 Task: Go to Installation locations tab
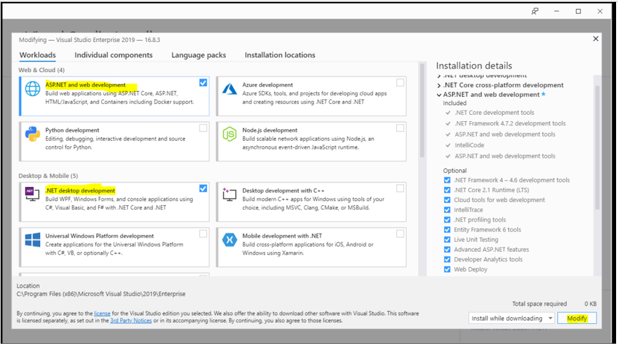pos(280,55)
